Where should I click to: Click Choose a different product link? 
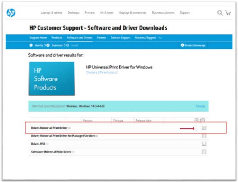(102, 73)
